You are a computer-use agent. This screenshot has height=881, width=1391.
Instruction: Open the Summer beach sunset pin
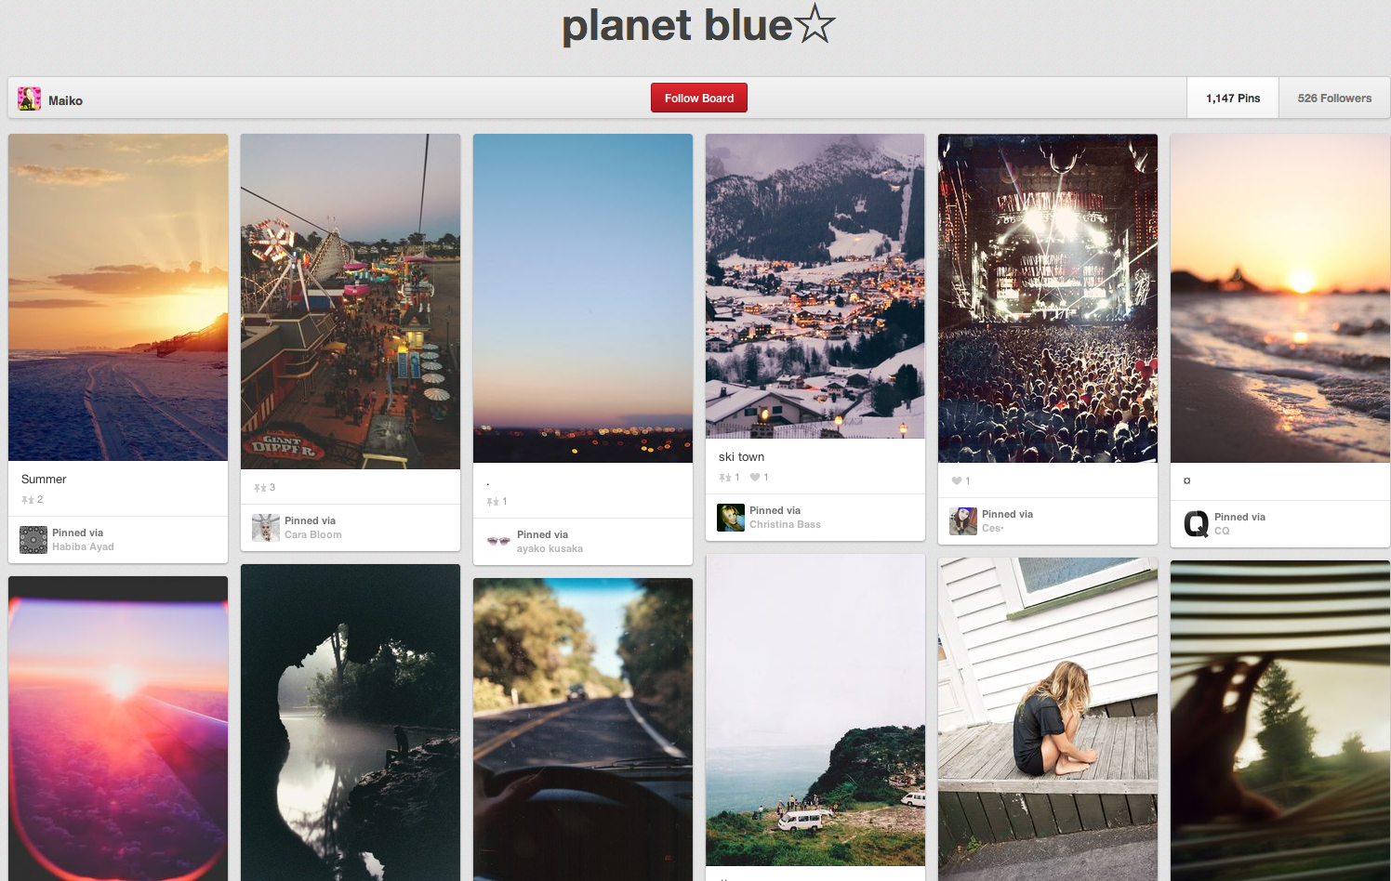coord(118,297)
